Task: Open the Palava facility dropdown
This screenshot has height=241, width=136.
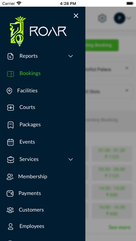Action: coord(109,69)
